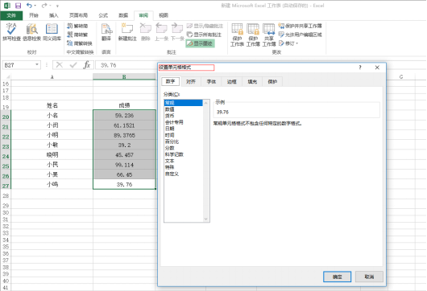Click 显示所有批注 show all comments
Viewport: 427px width, 291px height.
pos(204,35)
